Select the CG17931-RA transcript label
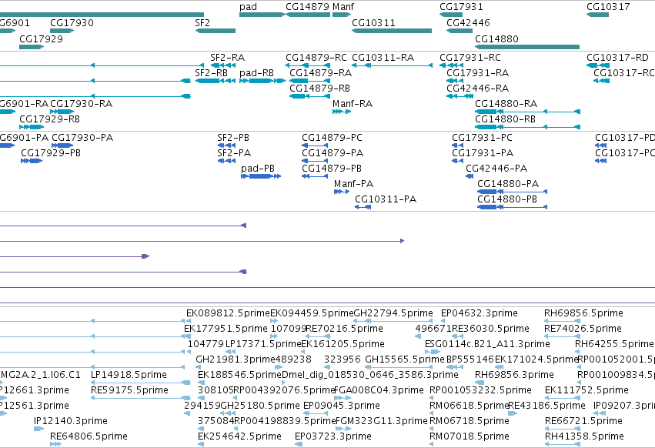The image size is (655, 448). (x=478, y=73)
